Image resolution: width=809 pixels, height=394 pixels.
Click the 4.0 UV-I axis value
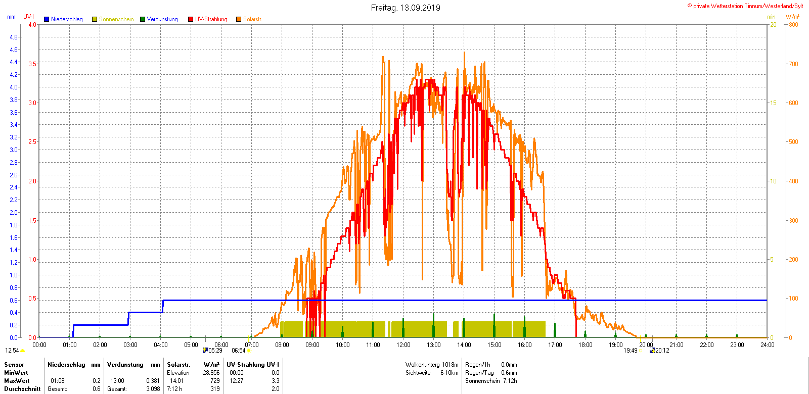click(32, 25)
